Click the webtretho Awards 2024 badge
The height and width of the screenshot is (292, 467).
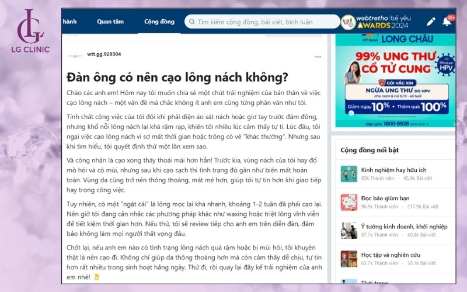(x=376, y=22)
